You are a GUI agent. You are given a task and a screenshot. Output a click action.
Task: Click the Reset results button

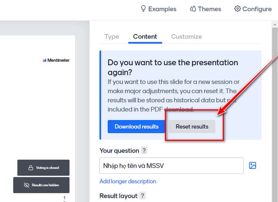click(x=192, y=126)
